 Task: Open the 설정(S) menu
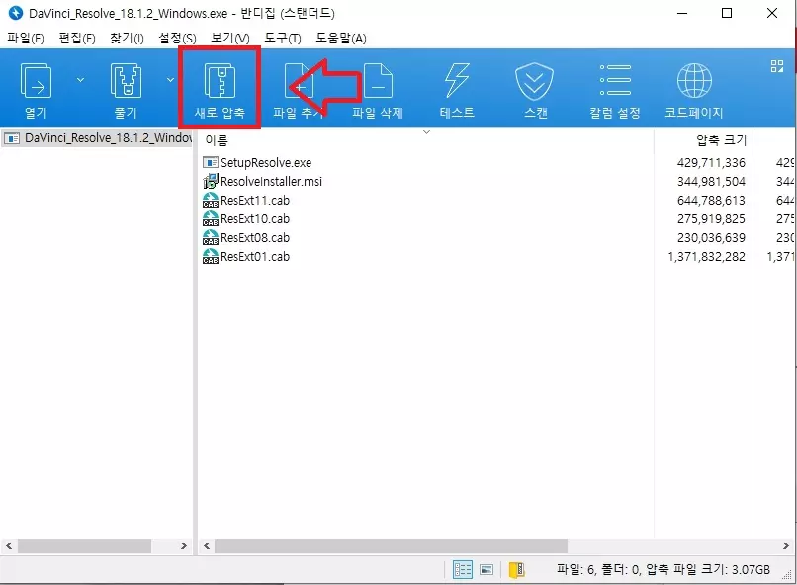177,39
